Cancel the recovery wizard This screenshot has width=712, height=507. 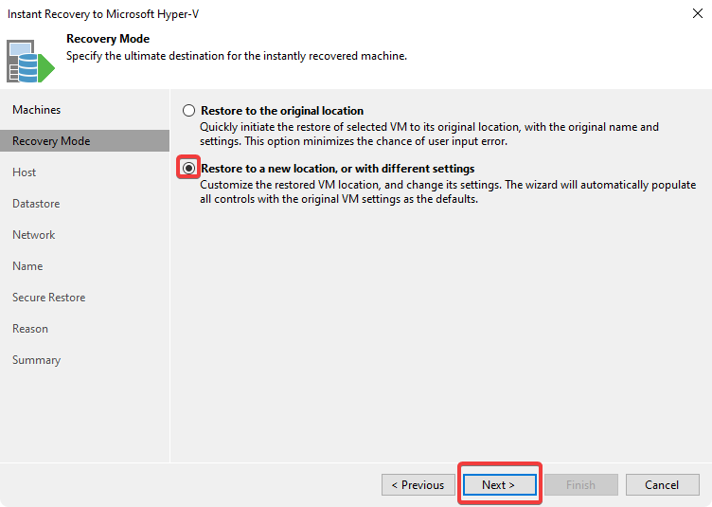[x=662, y=485]
